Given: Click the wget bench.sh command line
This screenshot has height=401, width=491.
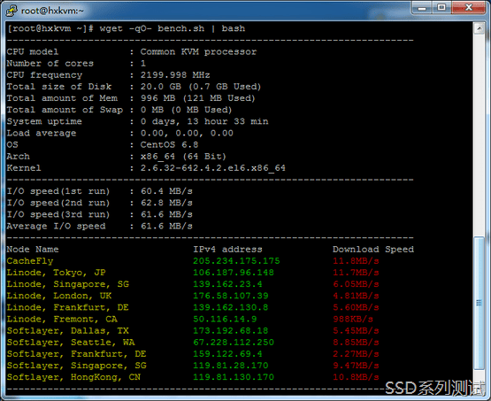Looking at the screenshot, I should tap(126, 28).
